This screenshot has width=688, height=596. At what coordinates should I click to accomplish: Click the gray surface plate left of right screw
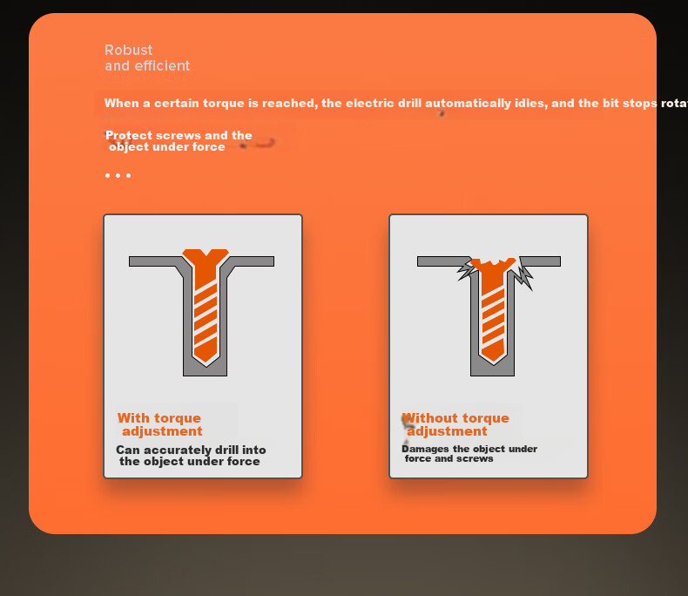coord(443,261)
